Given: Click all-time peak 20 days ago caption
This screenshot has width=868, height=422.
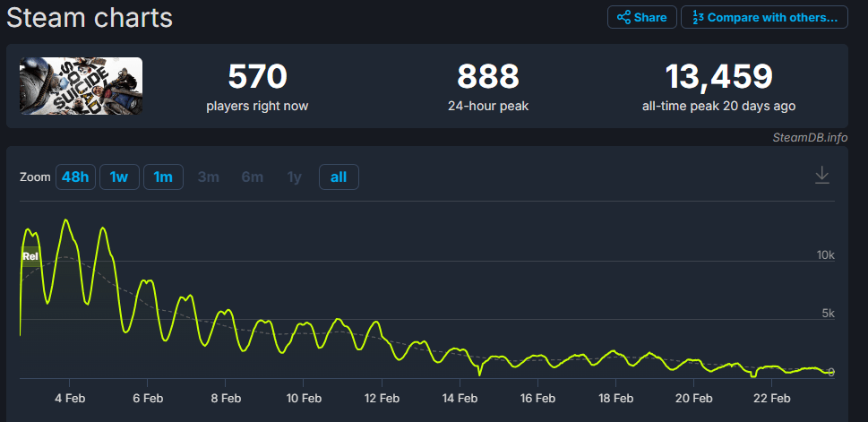Looking at the screenshot, I should pyautogui.click(x=718, y=107).
